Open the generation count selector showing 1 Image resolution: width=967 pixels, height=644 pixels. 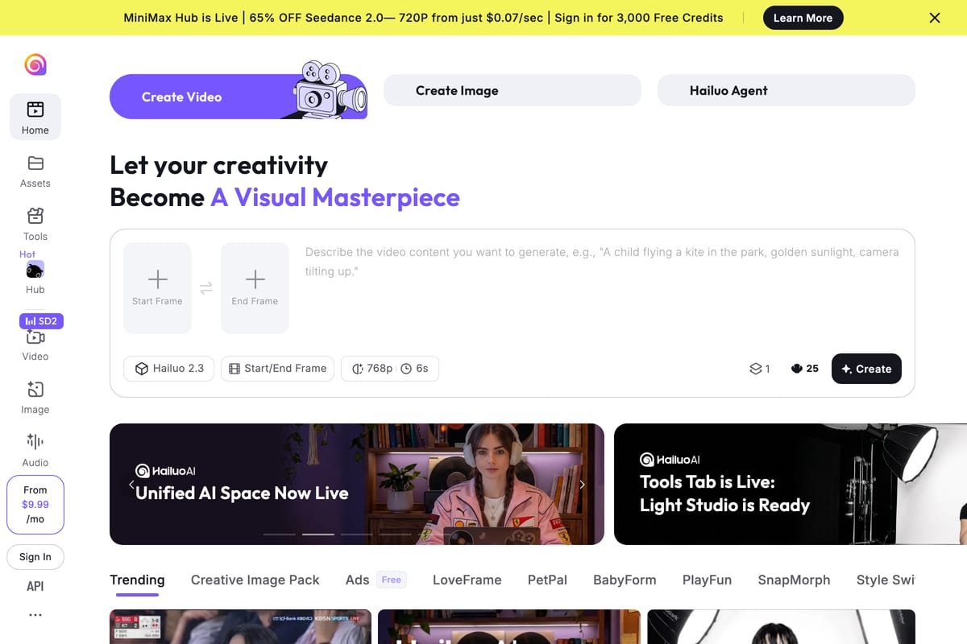(760, 369)
